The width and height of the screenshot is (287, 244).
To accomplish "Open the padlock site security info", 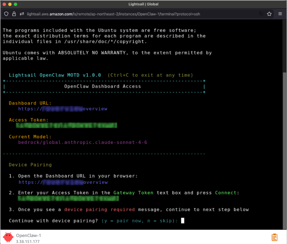I will click(x=14, y=14).
